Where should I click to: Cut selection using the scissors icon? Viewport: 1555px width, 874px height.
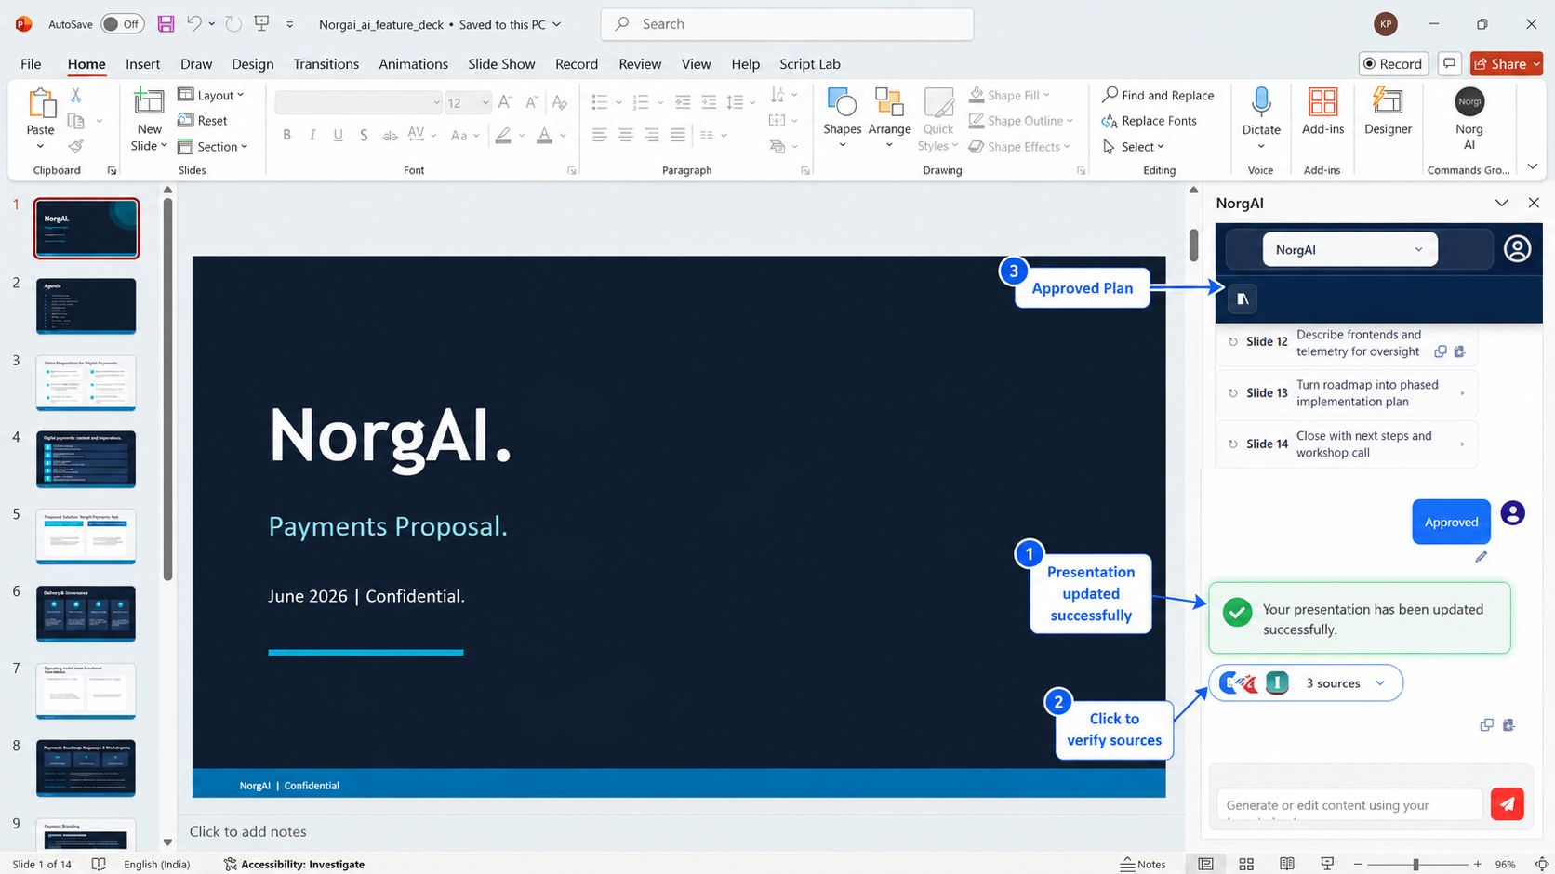pyautogui.click(x=76, y=96)
